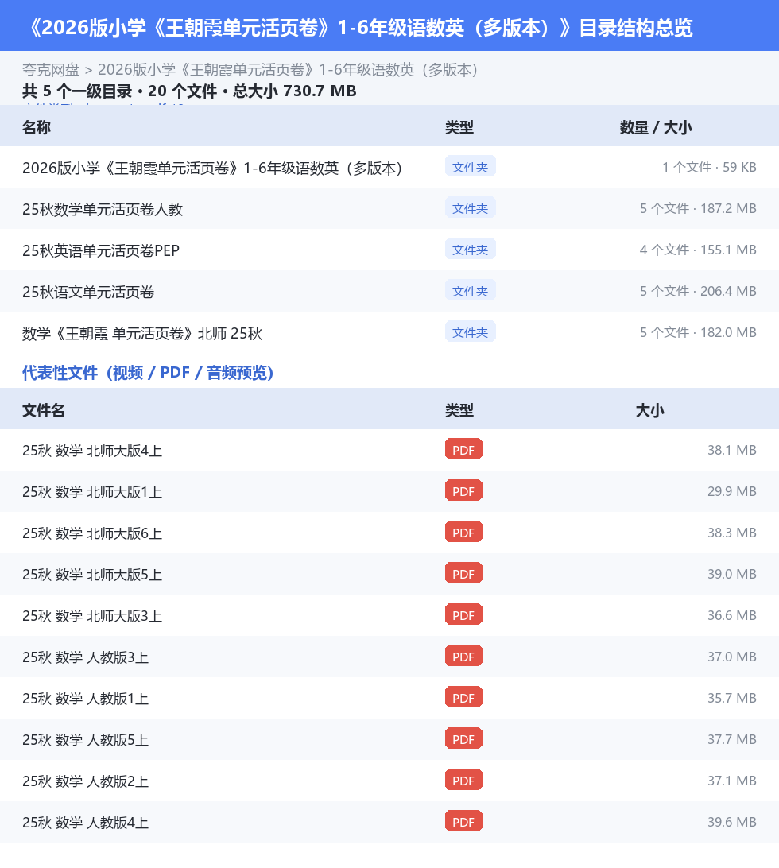Click the 大小 column header
The width and height of the screenshot is (779, 868).
click(650, 410)
